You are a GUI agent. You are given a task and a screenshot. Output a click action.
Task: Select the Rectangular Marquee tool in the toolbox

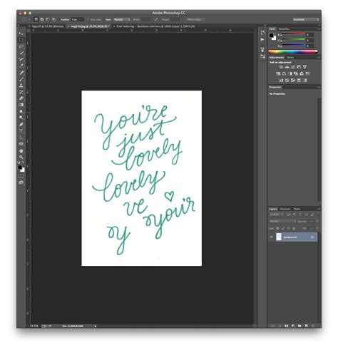(x=21, y=40)
